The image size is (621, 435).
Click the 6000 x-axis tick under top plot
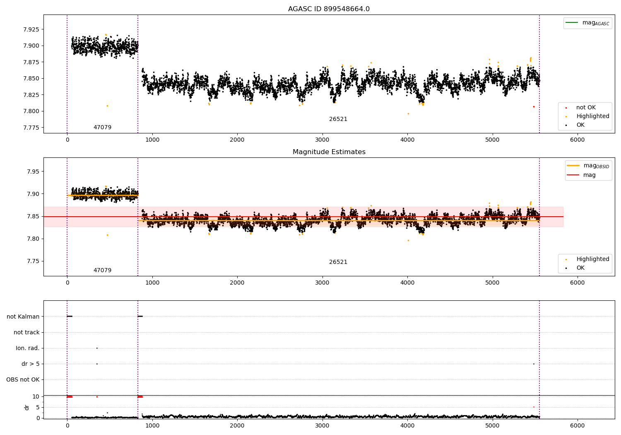[578, 140]
